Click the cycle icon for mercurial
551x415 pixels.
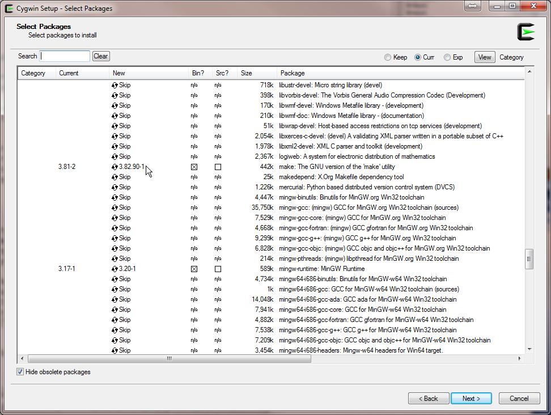(115, 187)
